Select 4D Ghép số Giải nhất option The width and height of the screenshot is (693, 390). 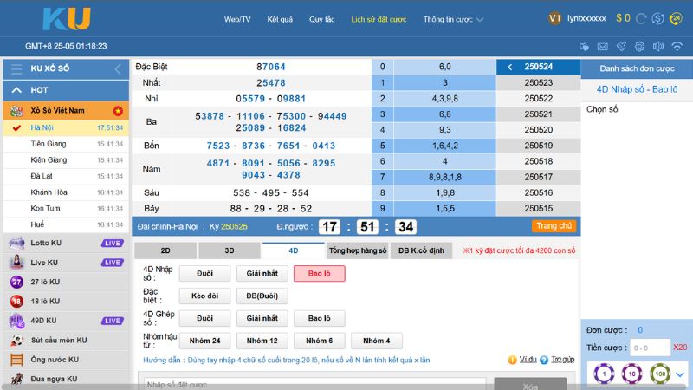pyautogui.click(x=262, y=318)
